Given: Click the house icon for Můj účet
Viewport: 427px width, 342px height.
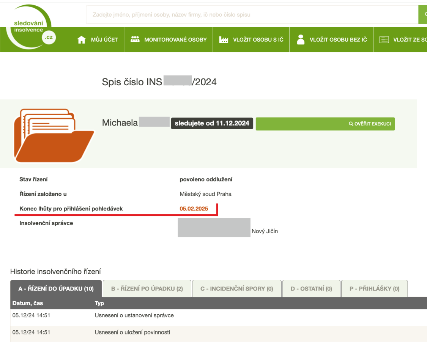Looking at the screenshot, I should pos(81,40).
